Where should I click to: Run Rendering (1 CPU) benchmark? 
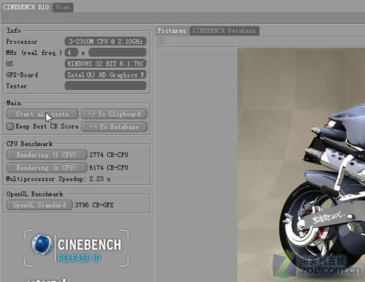pos(47,155)
